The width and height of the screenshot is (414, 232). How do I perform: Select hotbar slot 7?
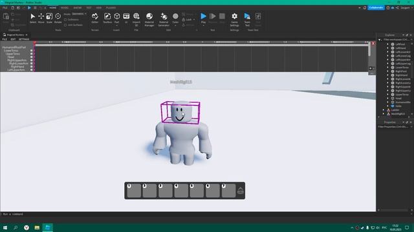[228, 191]
